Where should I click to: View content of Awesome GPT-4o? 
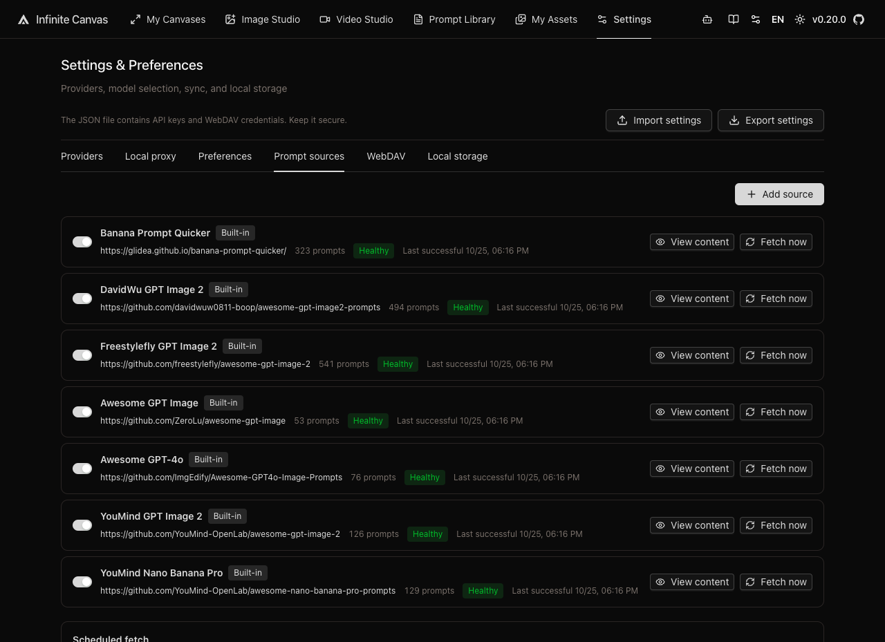tap(692, 469)
